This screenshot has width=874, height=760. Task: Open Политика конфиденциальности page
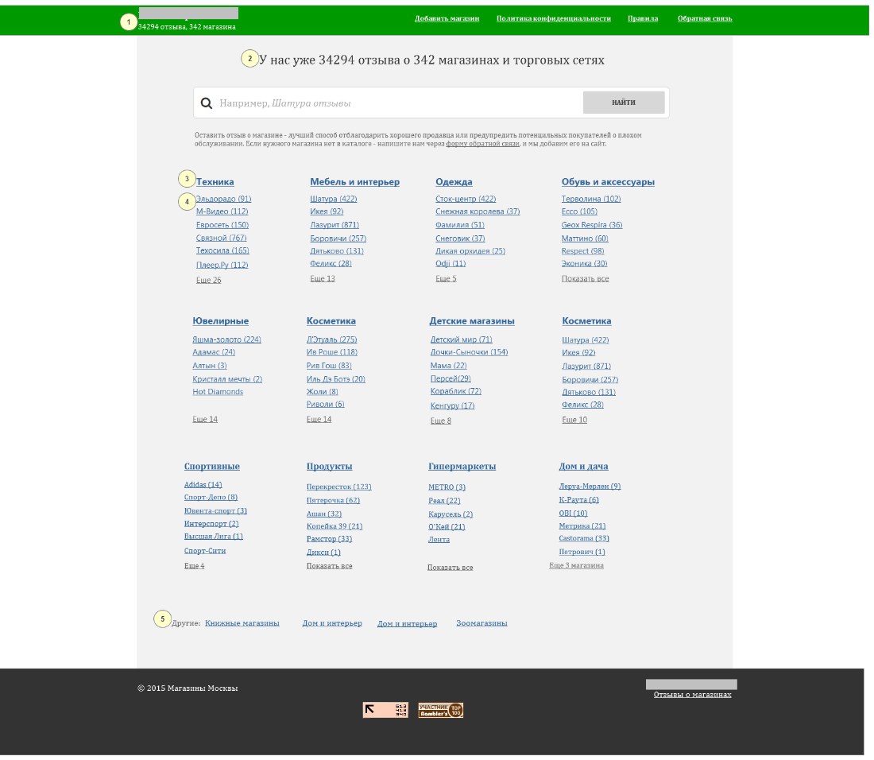click(554, 18)
